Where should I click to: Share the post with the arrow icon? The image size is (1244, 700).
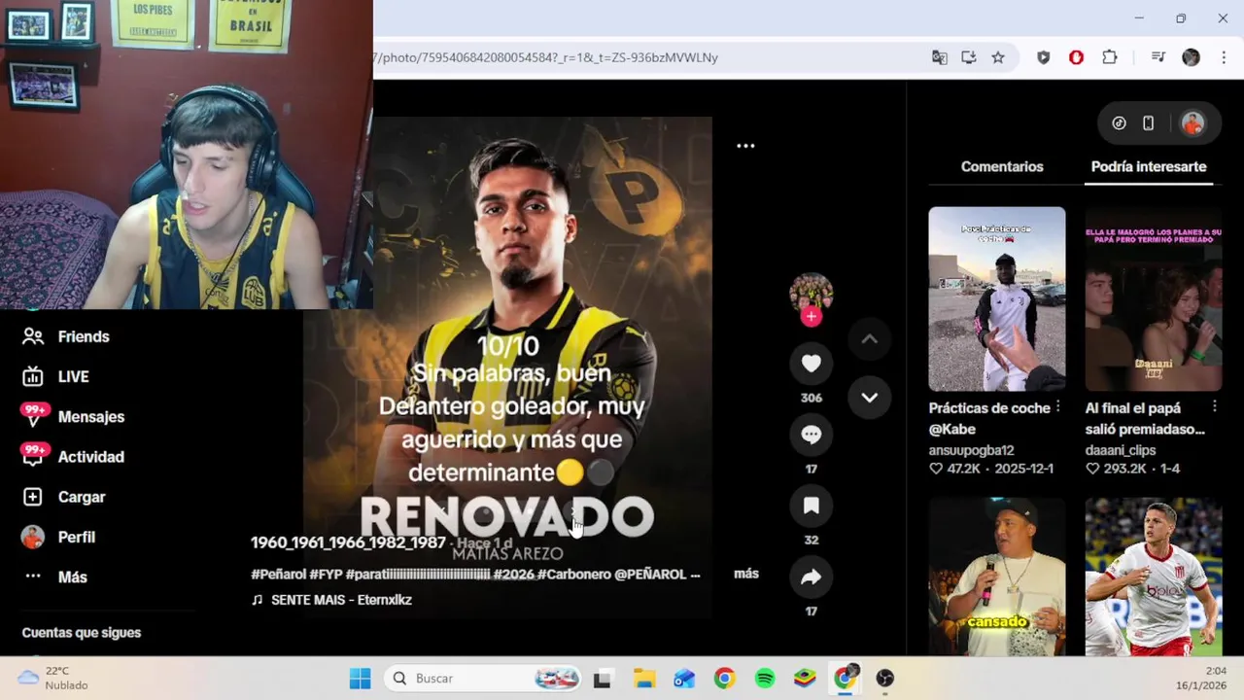click(812, 577)
